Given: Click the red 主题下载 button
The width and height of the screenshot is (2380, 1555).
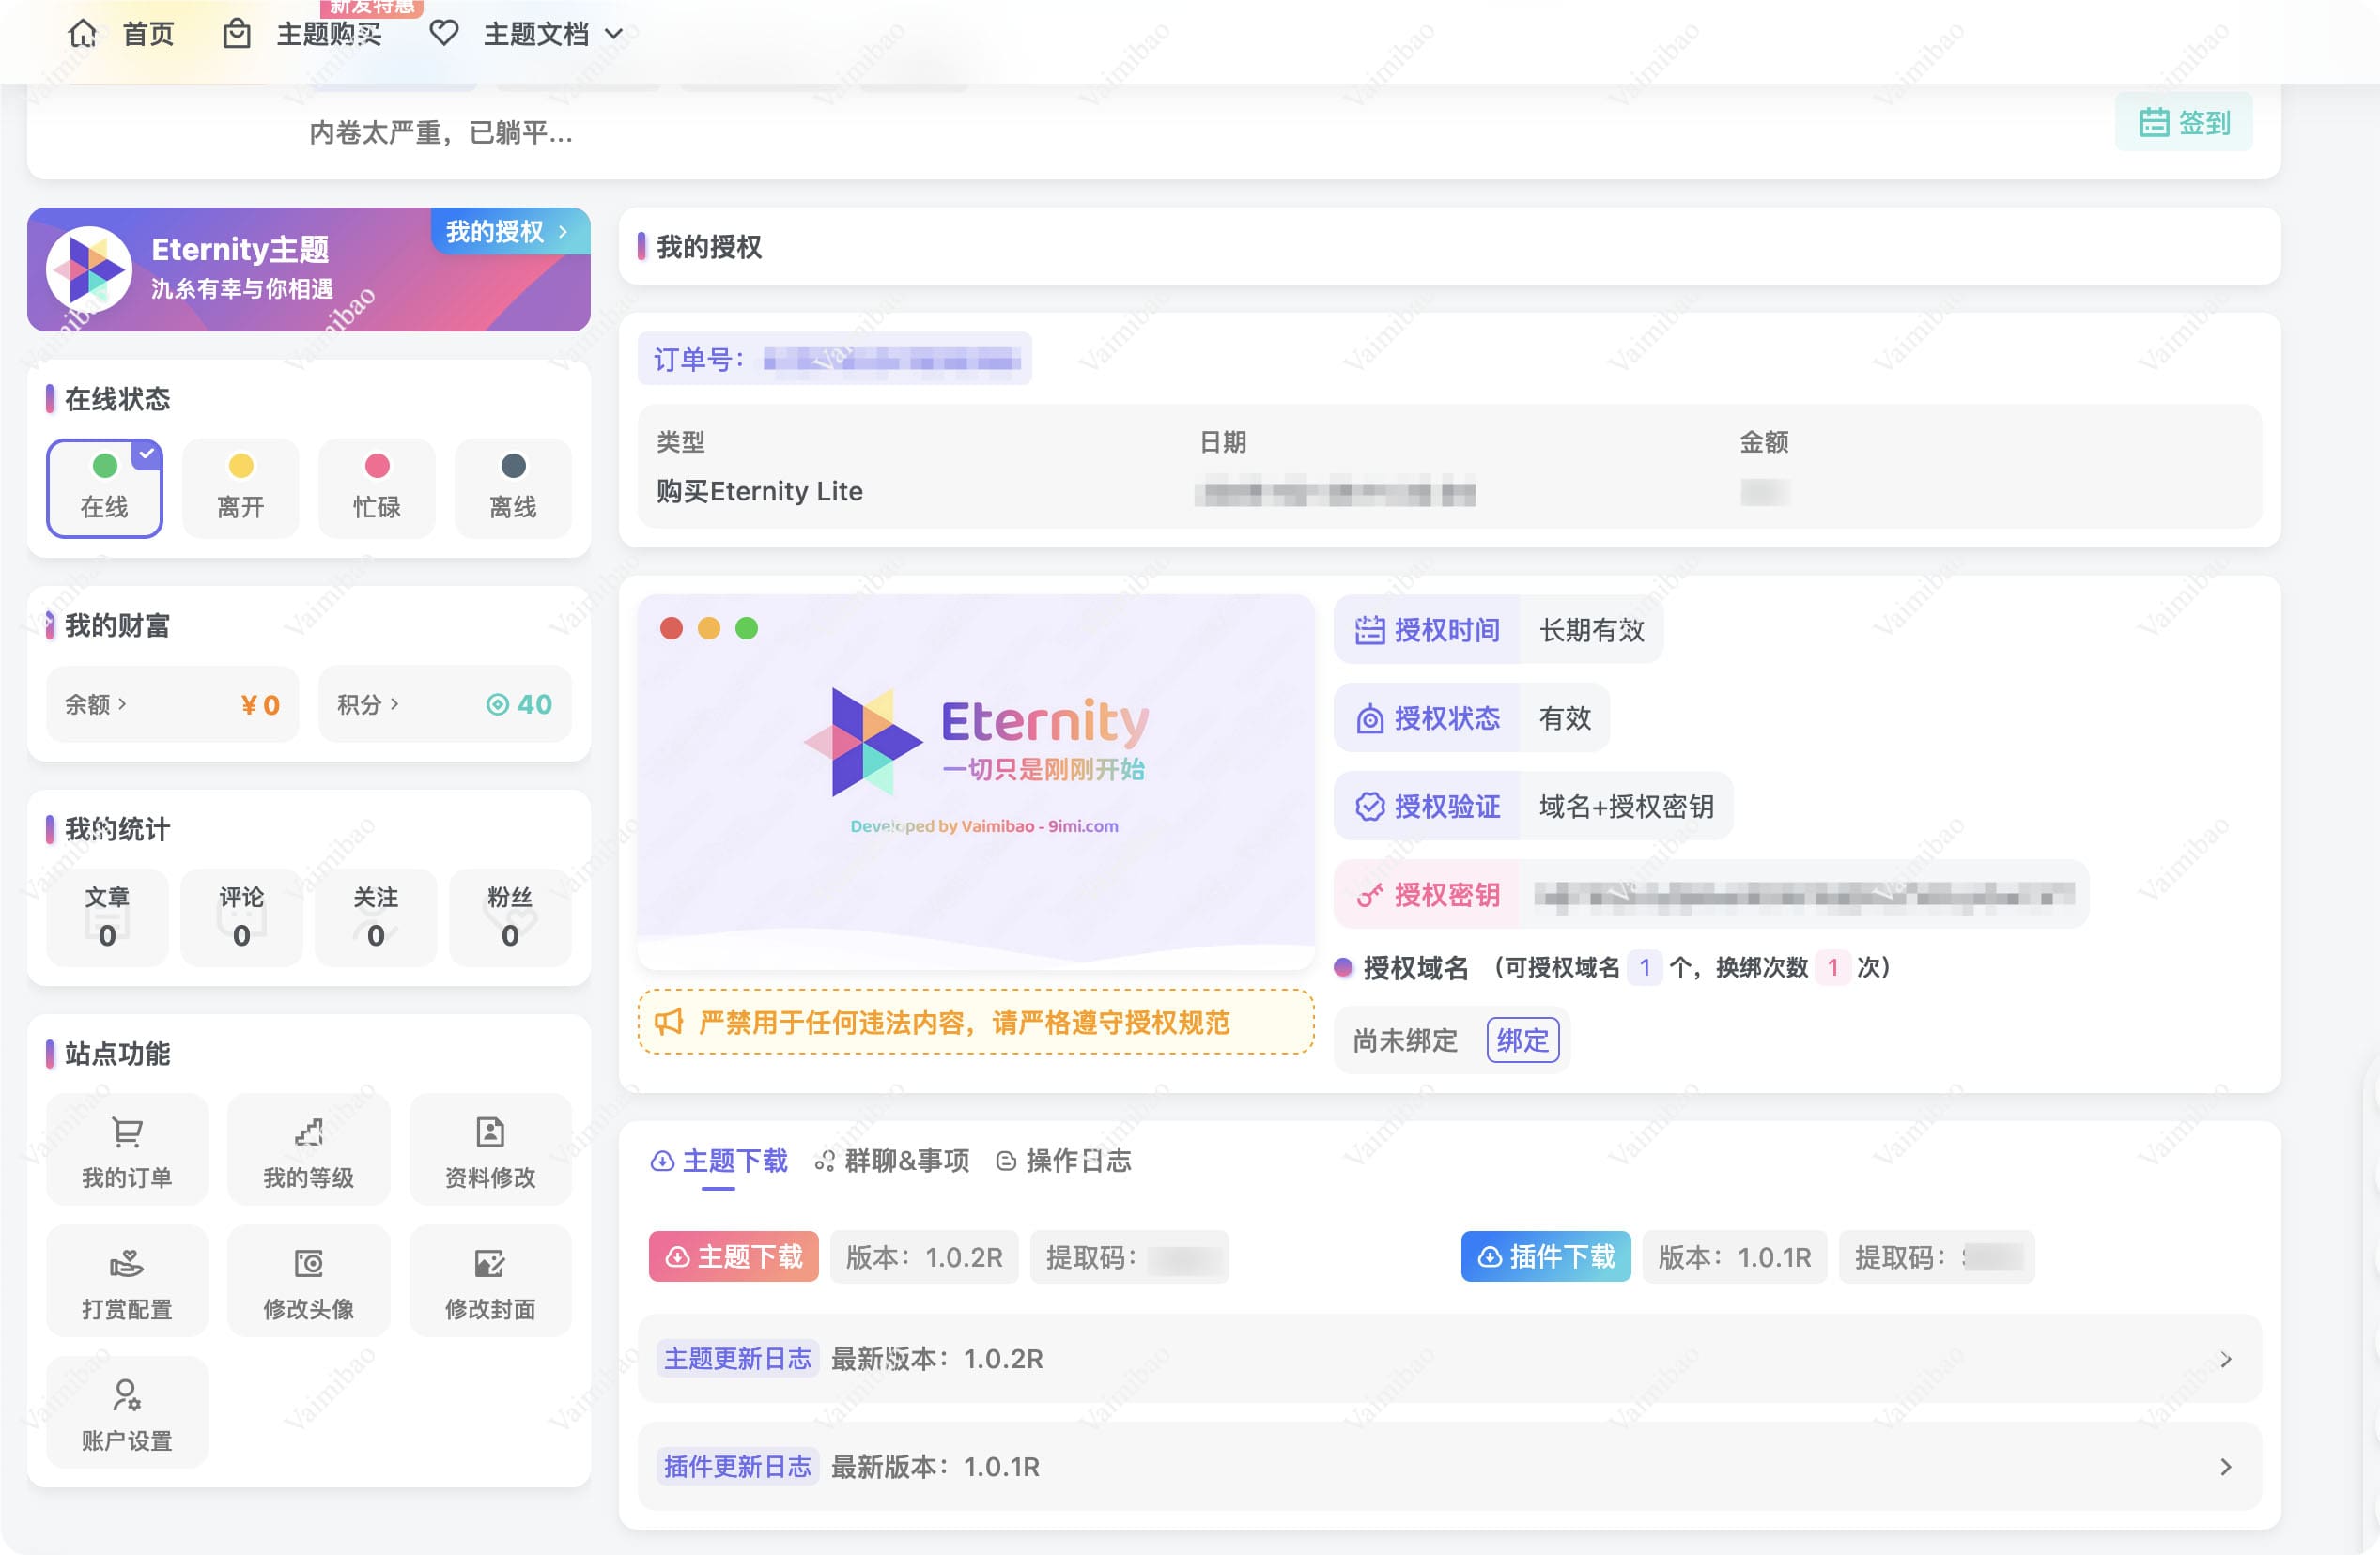Looking at the screenshot, I should point(733,1257).
